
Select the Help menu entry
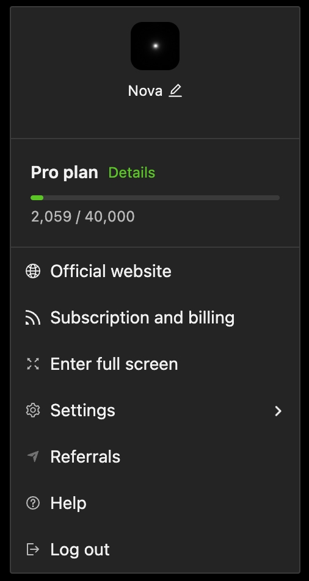tap(155, 503)
